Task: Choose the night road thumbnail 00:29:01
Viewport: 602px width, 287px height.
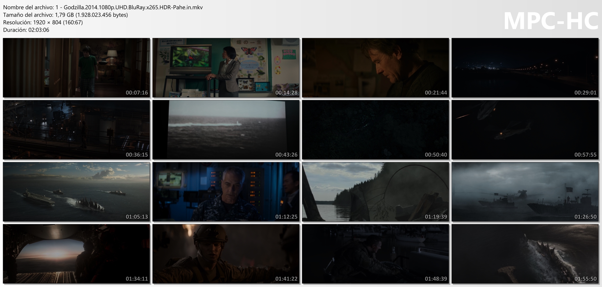Action: point(525,68)
